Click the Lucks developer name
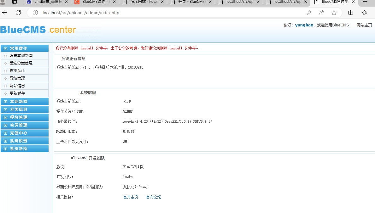This screenshot has height=213, width=375. tap(128, 177)
